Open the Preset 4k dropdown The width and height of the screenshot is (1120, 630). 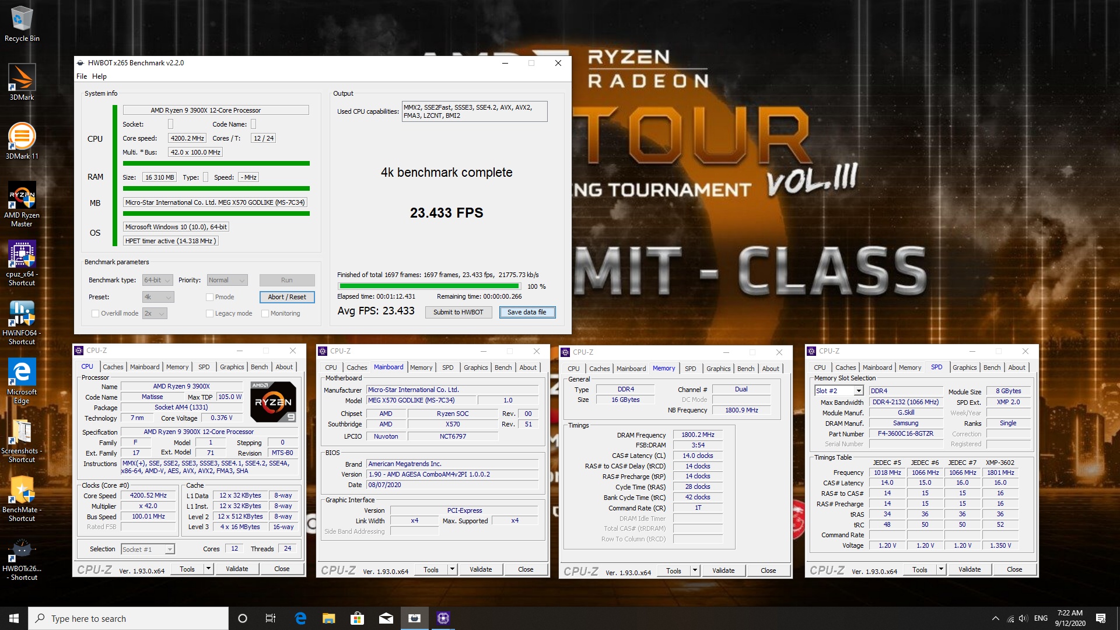158,297
